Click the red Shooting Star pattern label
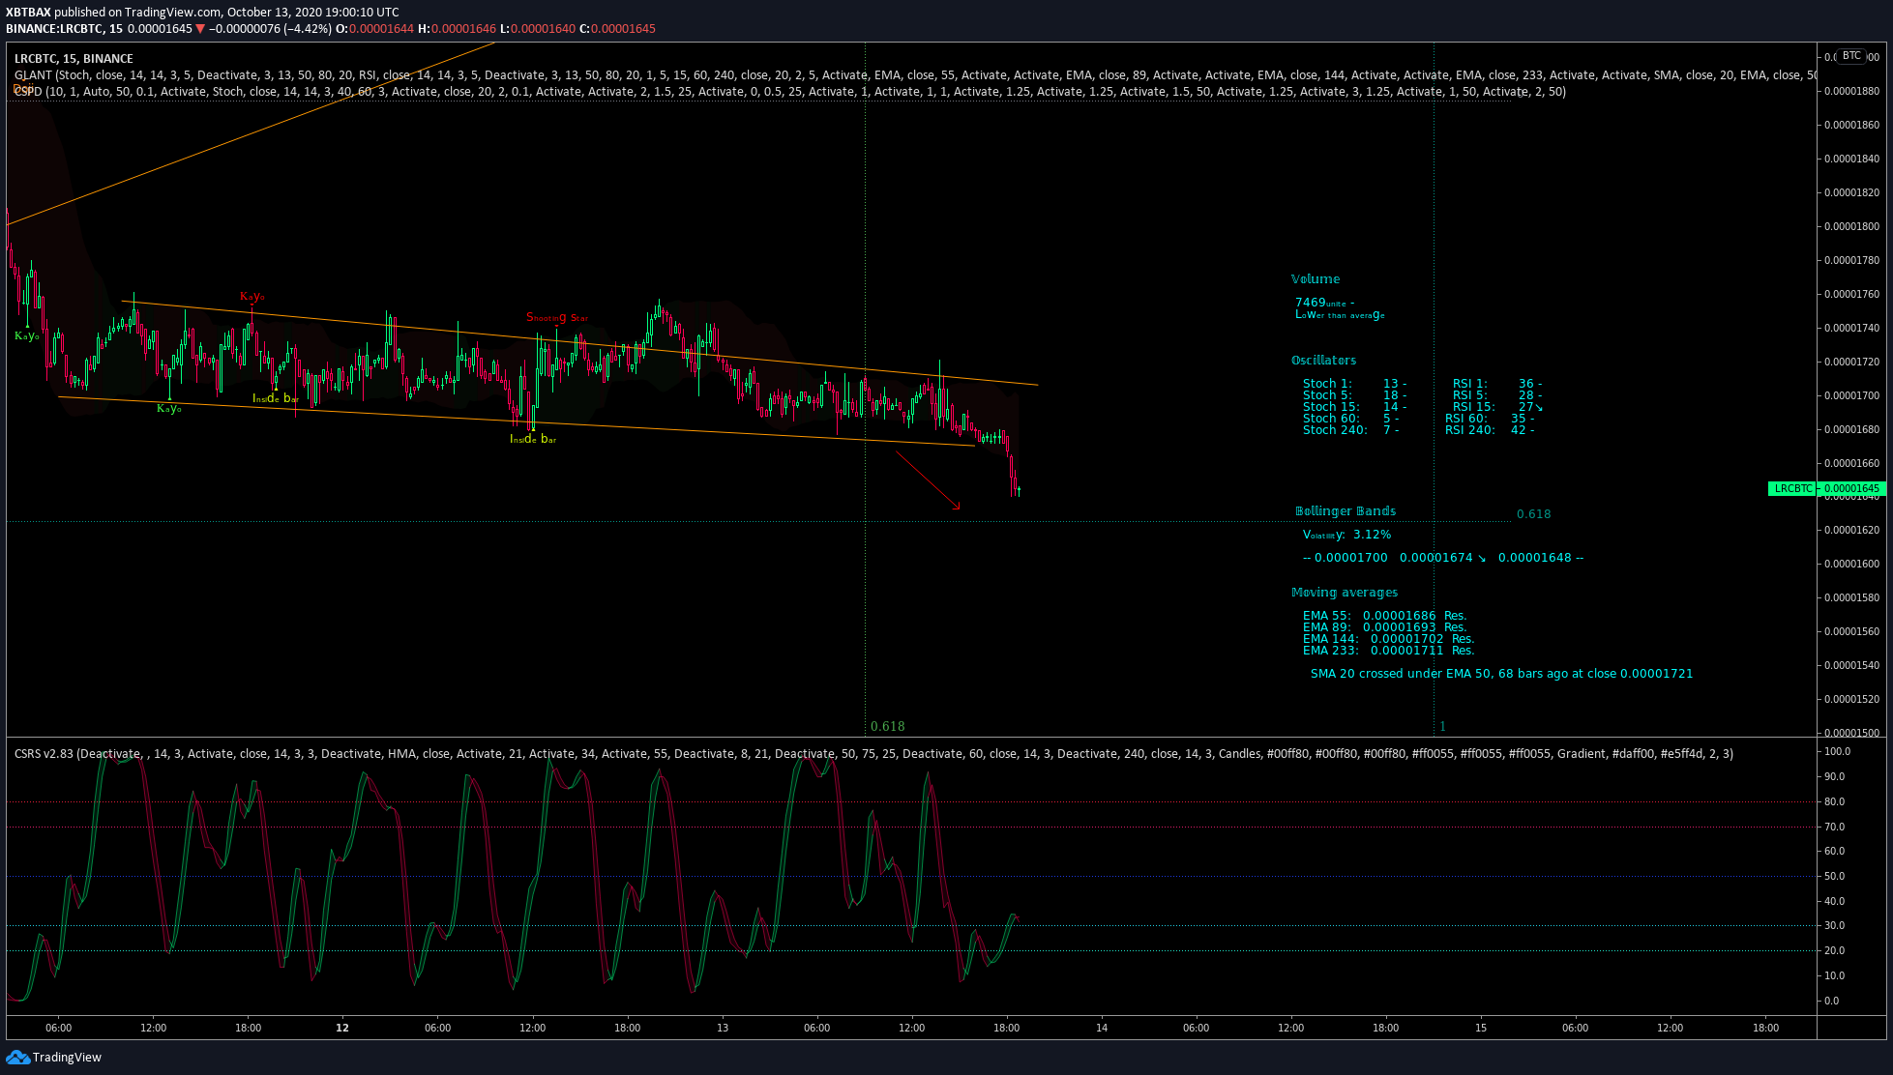This screenshot has width=1893, height=1075. point(557,317)
